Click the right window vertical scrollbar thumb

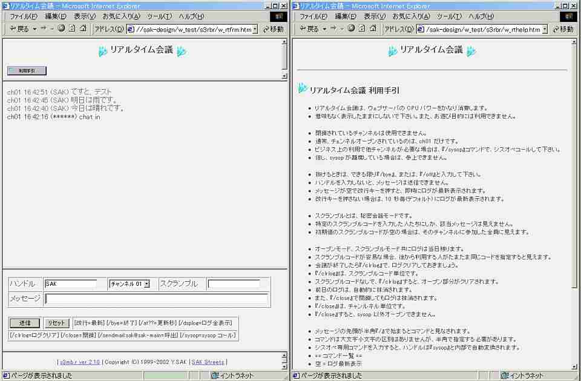point(574,166)
